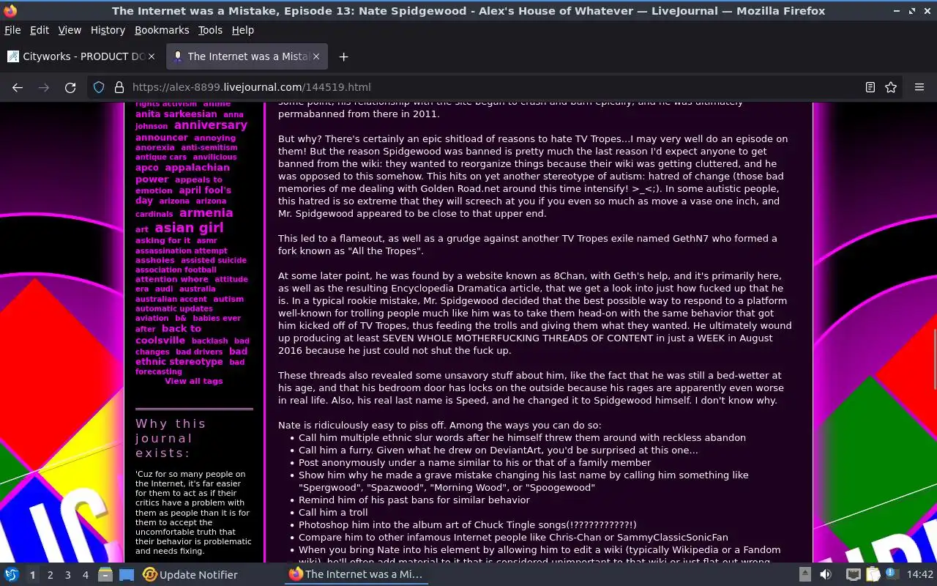Open the 'aviation' tag

click(x=152, y=319)
